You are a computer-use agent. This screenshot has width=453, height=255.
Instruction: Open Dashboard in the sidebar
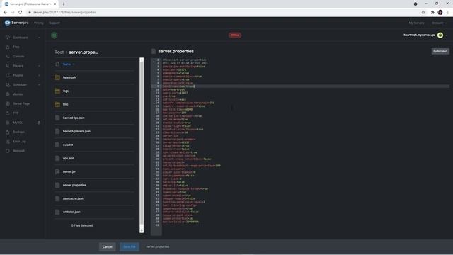coord(21,38)
